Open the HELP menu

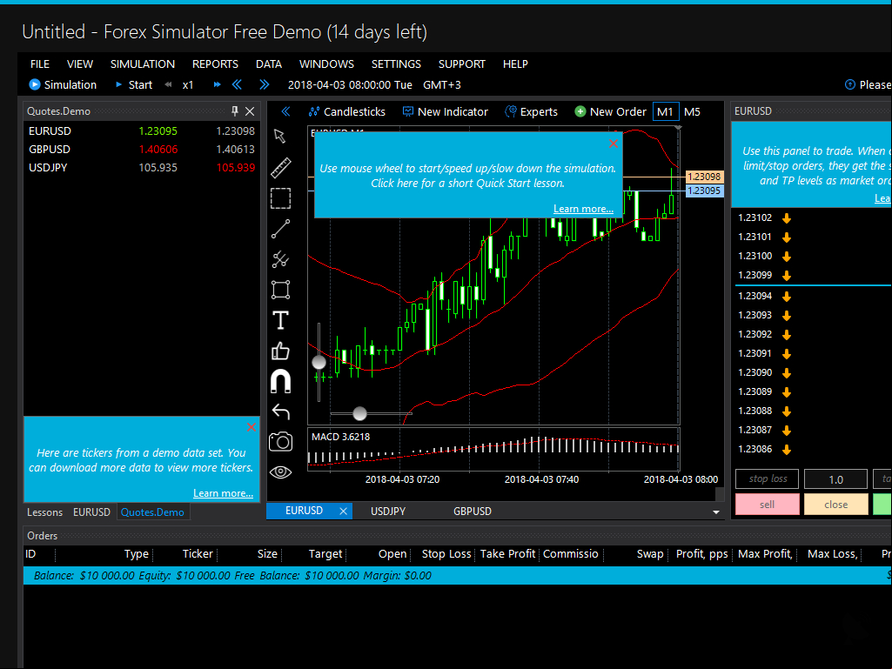pos(515,64)
